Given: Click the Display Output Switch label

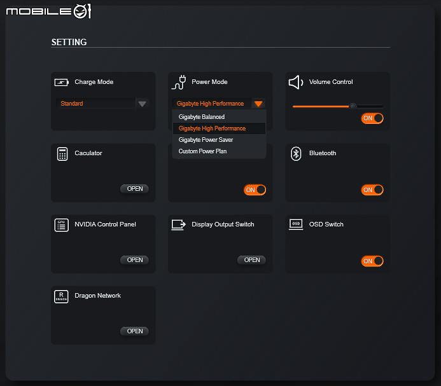Looking at the screenshot, I should (223, 224).
